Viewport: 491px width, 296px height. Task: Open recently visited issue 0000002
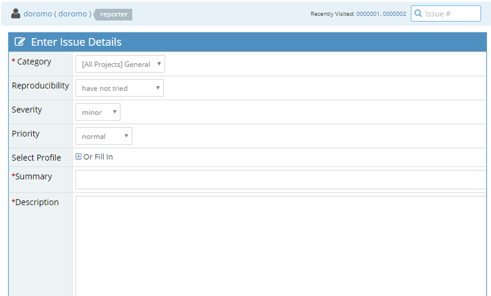pos(394,14)
